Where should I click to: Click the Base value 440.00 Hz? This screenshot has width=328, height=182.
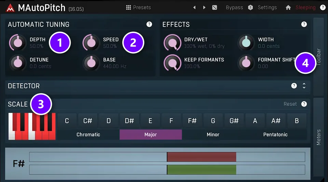click(x=115, y=66)
